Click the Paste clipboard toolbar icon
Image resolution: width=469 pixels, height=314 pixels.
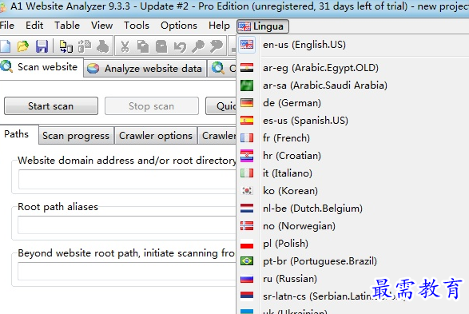[161, 46]
